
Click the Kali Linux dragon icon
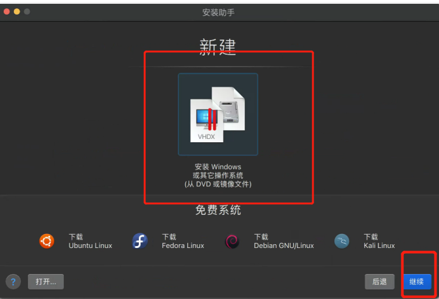342,241
